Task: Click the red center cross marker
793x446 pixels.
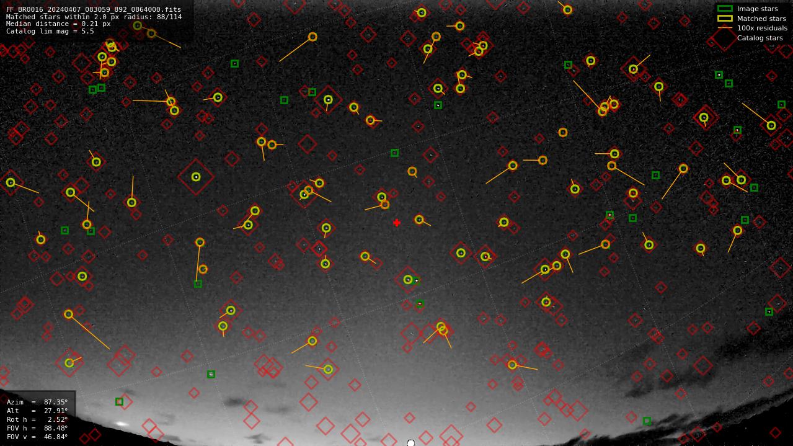Action: click(397, 223)
